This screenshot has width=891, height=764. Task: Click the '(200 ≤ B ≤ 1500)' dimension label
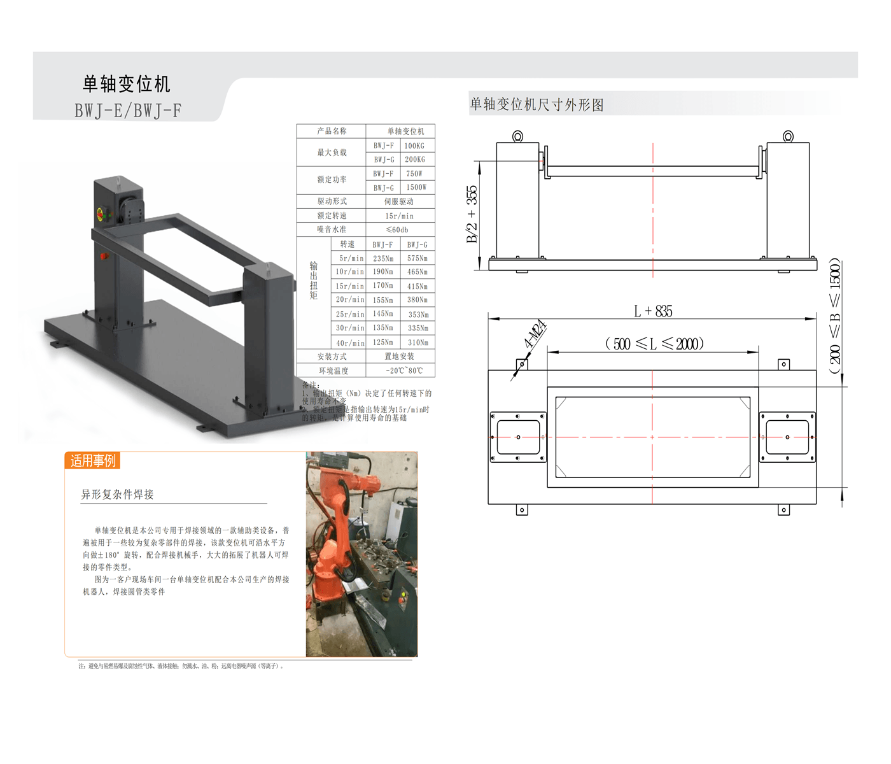pos(835,316)
